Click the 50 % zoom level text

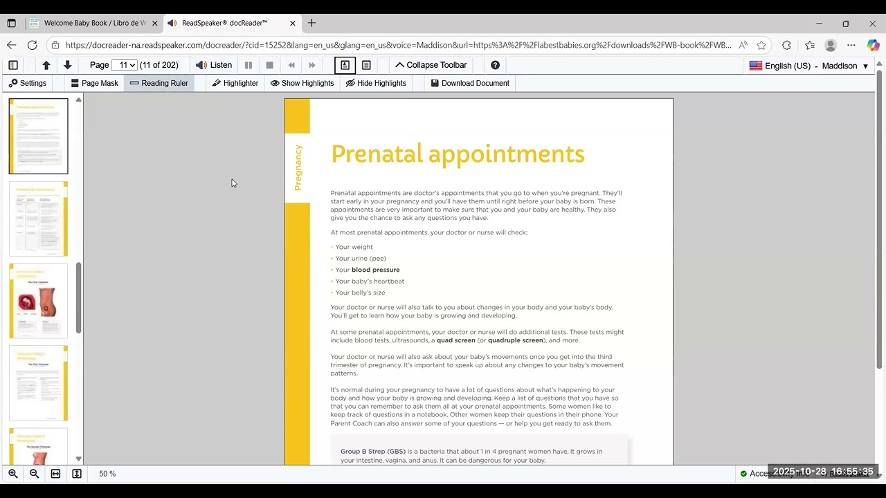(107, 474)
